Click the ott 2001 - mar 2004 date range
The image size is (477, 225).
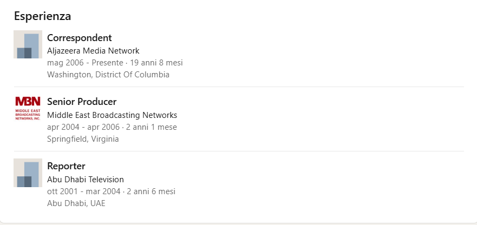point(84,191)
